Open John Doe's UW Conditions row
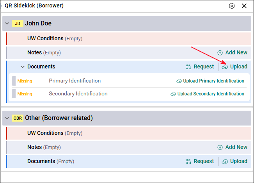Image resolution: width=254 pixels, height=183 pixels. (x=129, y=39)
